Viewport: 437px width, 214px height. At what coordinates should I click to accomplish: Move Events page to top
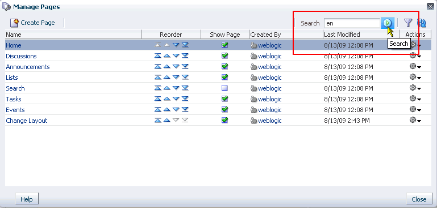point(158,110)
